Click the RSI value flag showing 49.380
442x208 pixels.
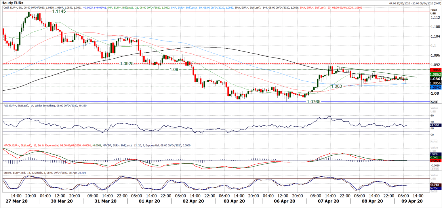(x=435, y=125)
